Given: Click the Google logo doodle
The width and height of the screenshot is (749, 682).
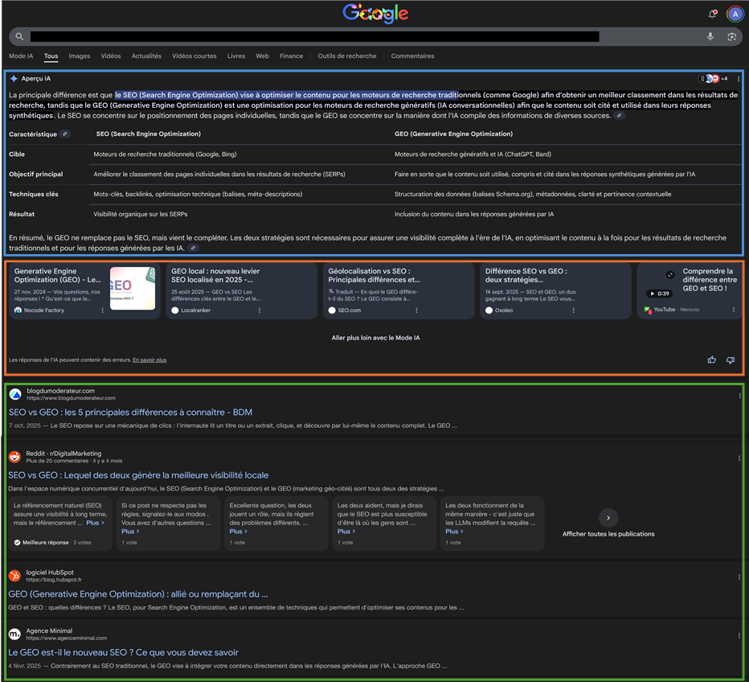Looking at the screenshot, I should click(375, 14).
